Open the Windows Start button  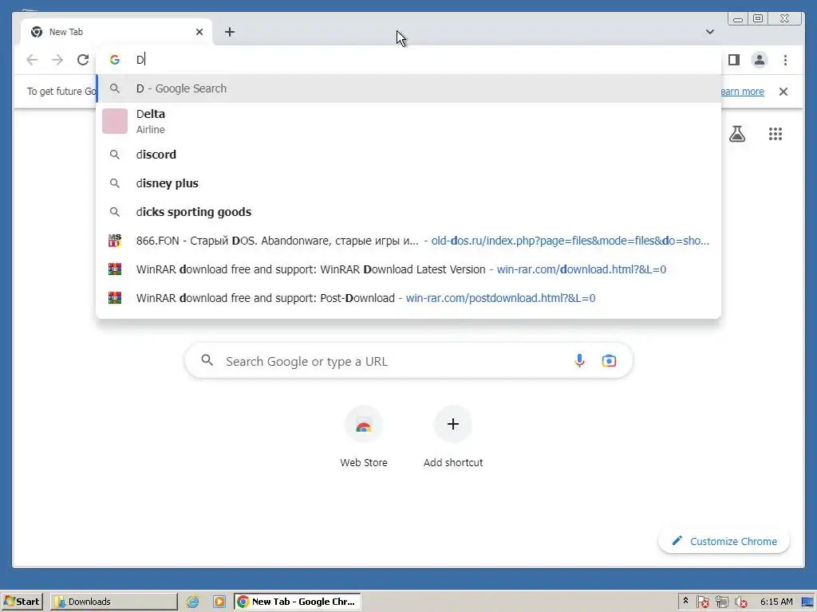tap(22, 602)
